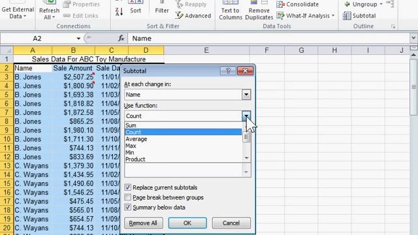
Task: Click the Reapply filter icon
Action: click(x=180, y=5)
